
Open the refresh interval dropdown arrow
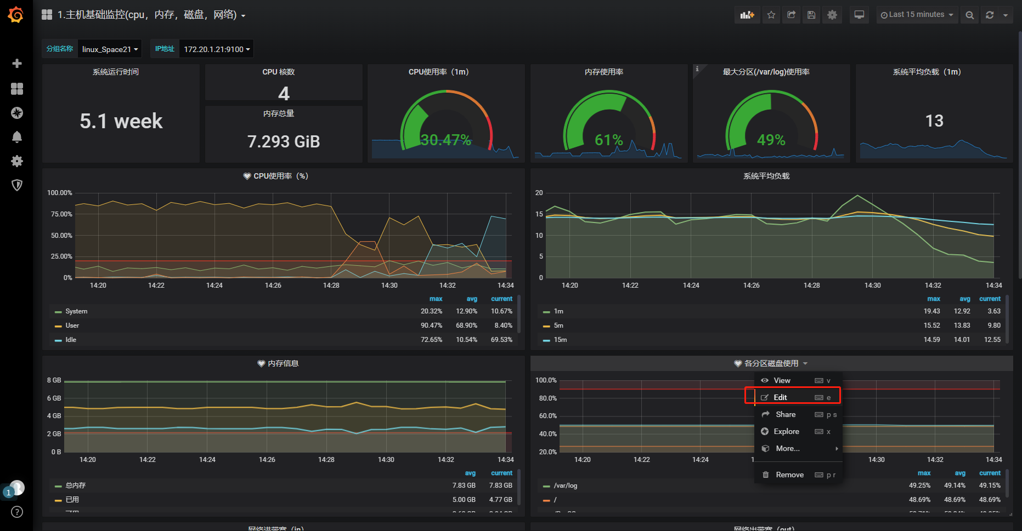coord(1006,15)
